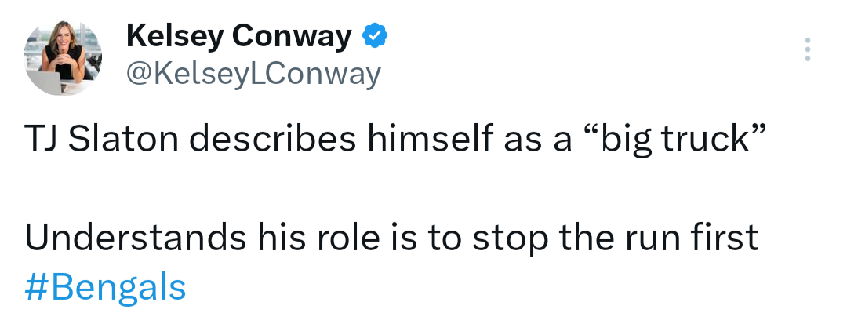Viewport: 847px width, 313px height.
Task: Click the woman's face in the avatar
Action: [65, 35]
